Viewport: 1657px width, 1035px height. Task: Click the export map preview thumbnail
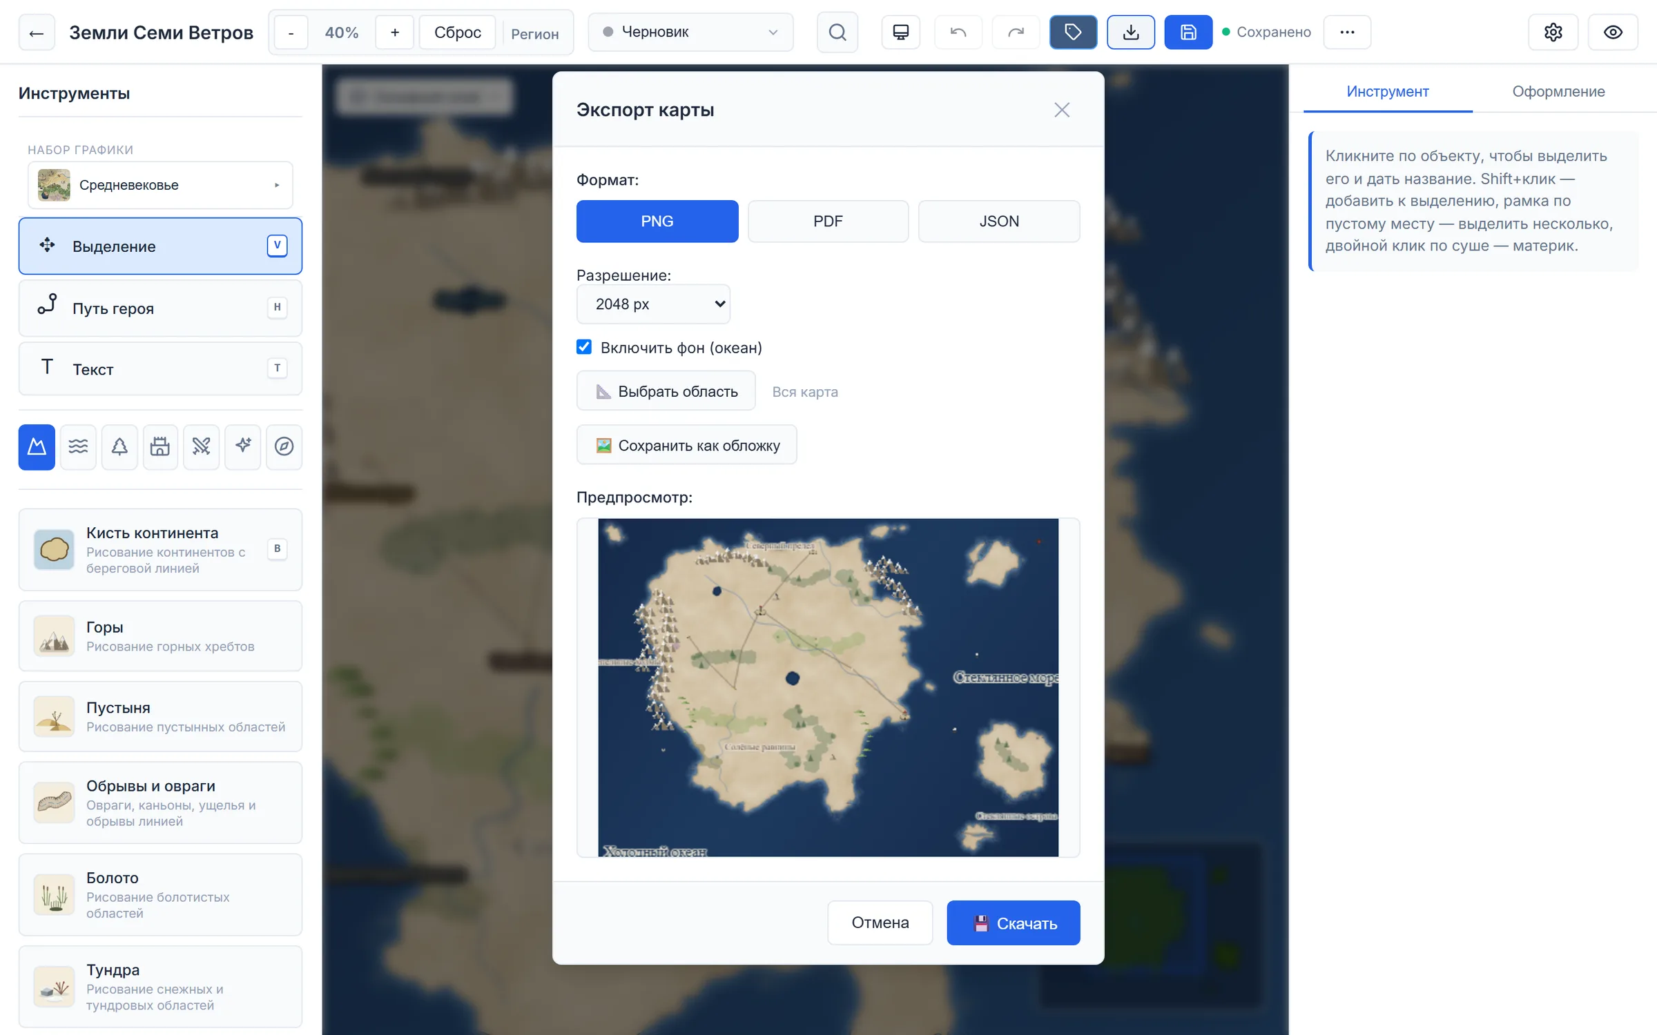[828, 687]
